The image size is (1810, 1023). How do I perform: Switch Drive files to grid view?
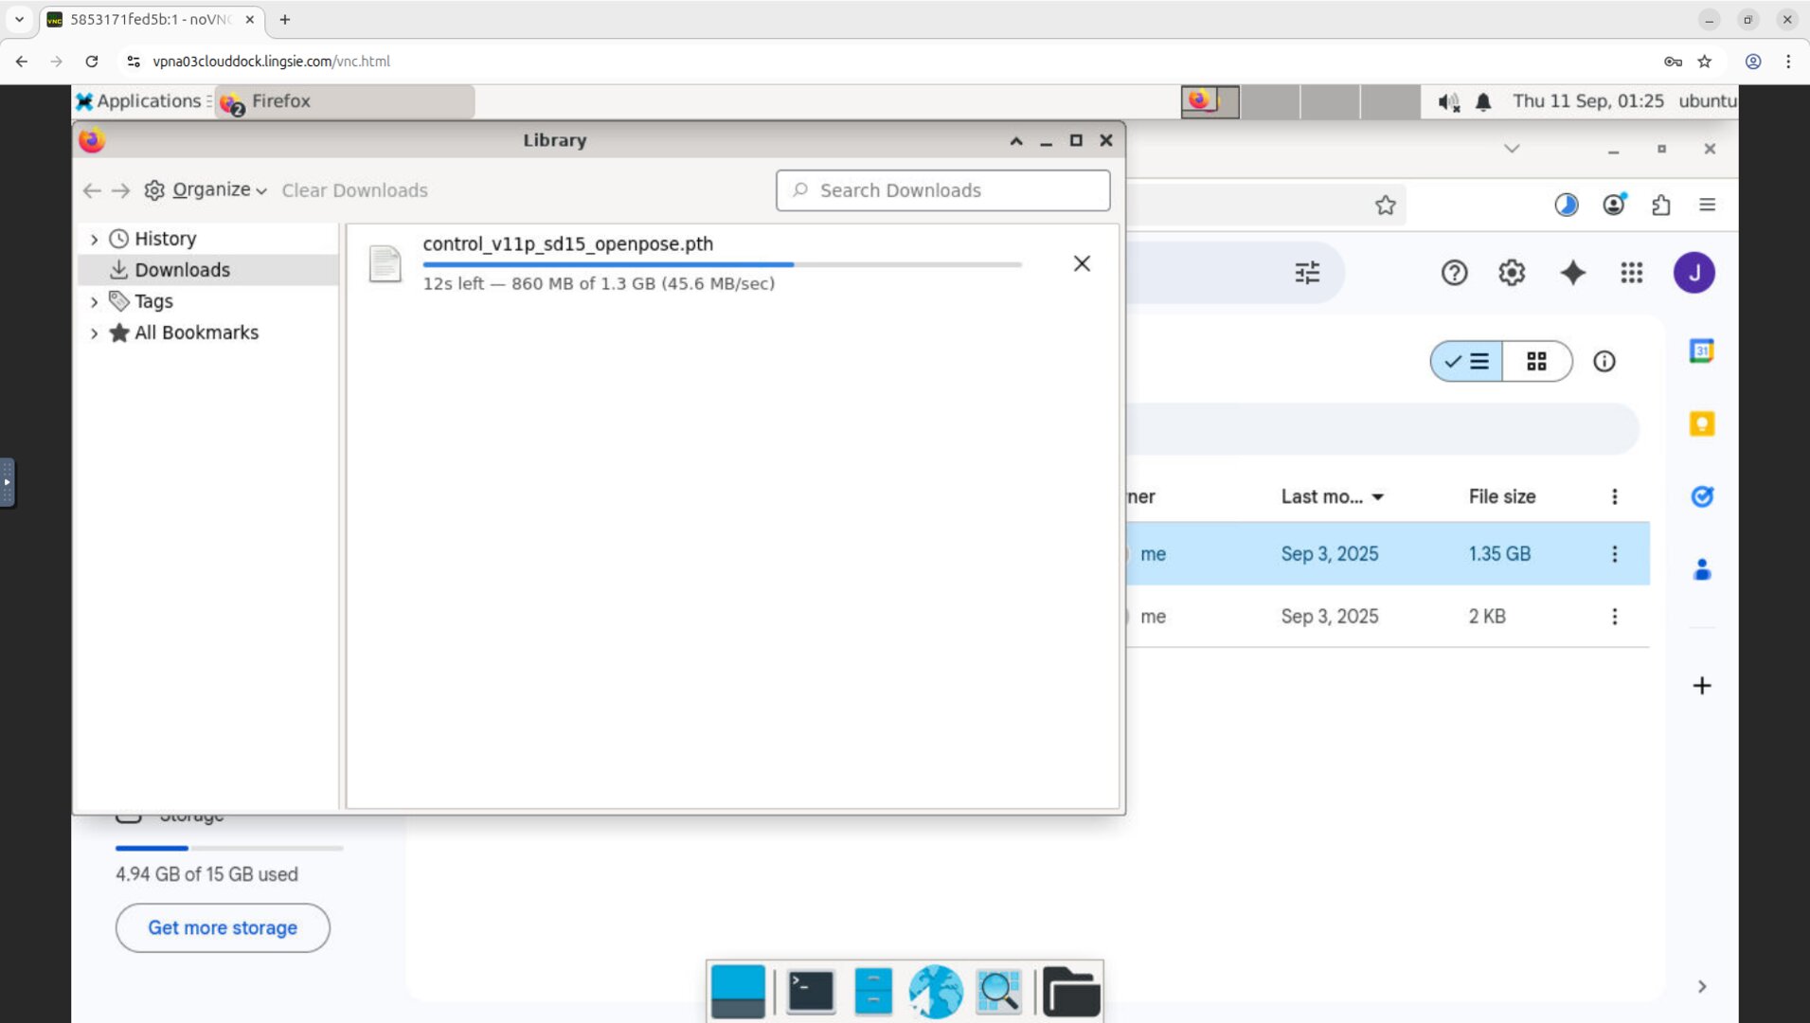[x=1537, y=361]
